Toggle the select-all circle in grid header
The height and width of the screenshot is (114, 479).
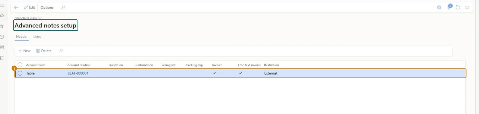point(20,65)
